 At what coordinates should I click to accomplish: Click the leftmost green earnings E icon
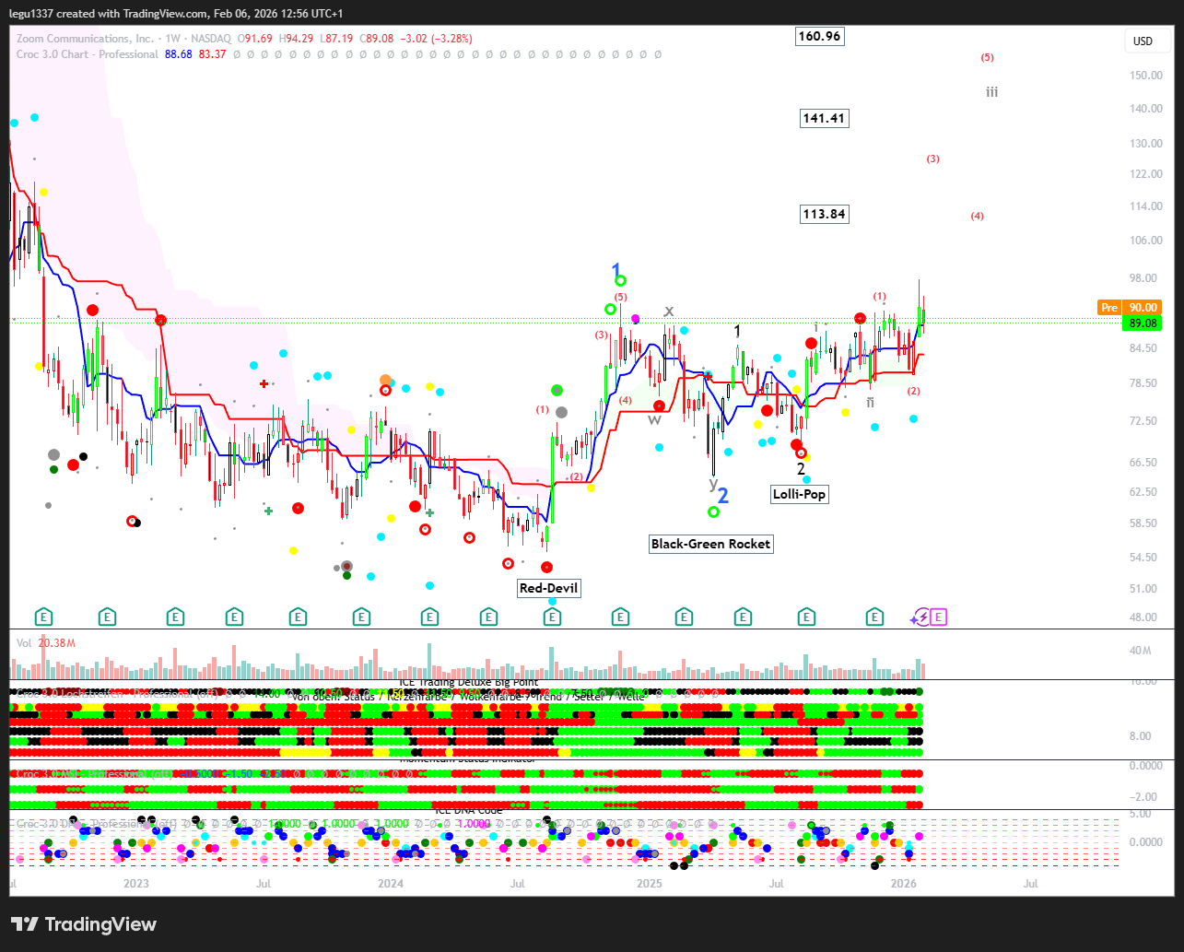[43, 617]
